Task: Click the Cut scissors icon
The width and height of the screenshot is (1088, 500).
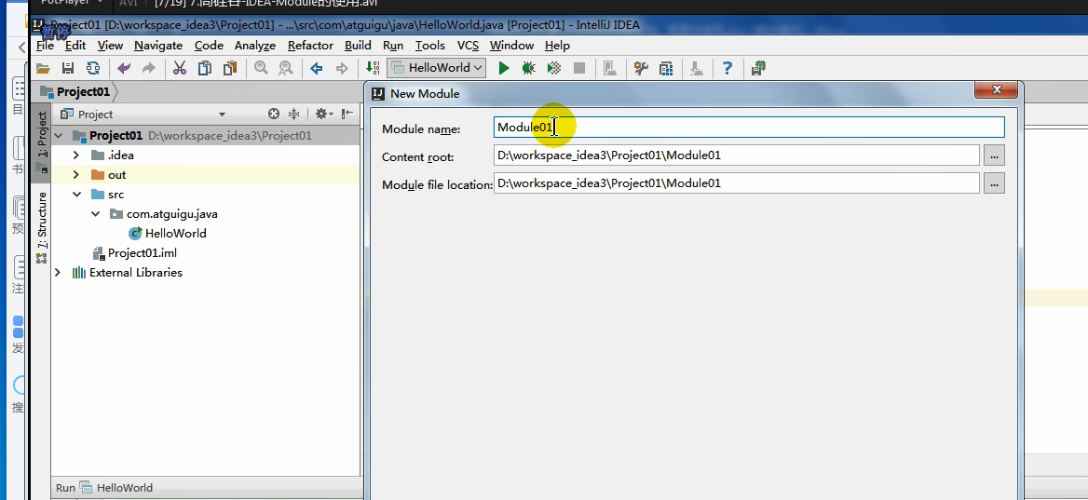Action: click(x=180, y=68)
